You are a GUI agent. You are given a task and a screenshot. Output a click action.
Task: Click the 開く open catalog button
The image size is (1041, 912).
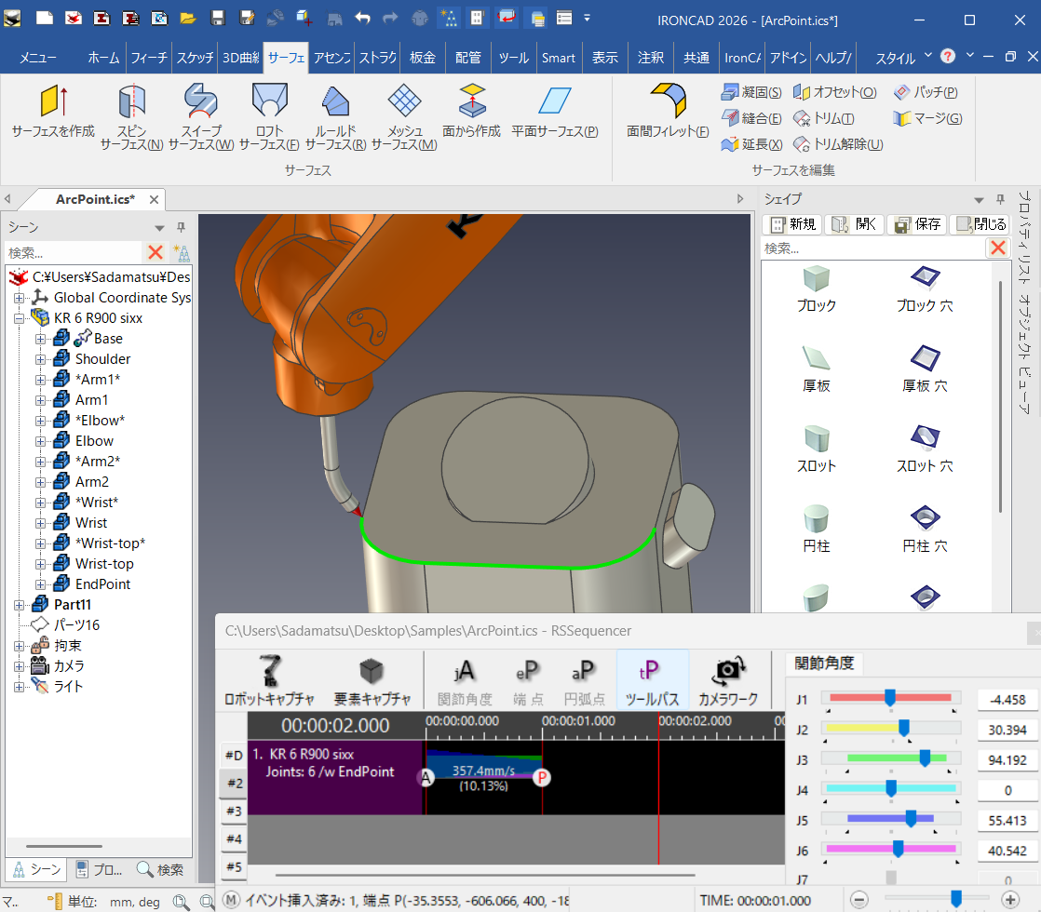pyautogui.click(x=854, y=224)
